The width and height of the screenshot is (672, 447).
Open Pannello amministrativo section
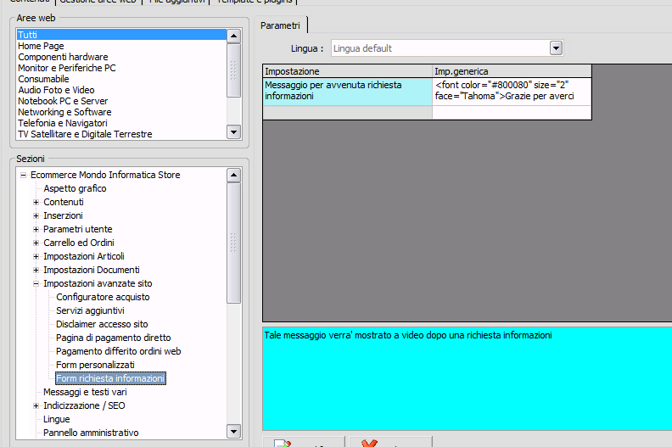[91, 433]
